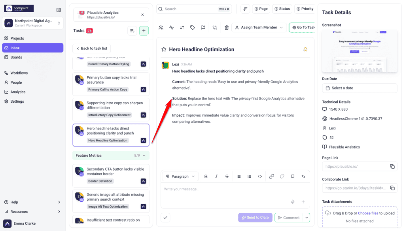
Task: Open the Paragraph style dropdown
Action: click(180, 177)
